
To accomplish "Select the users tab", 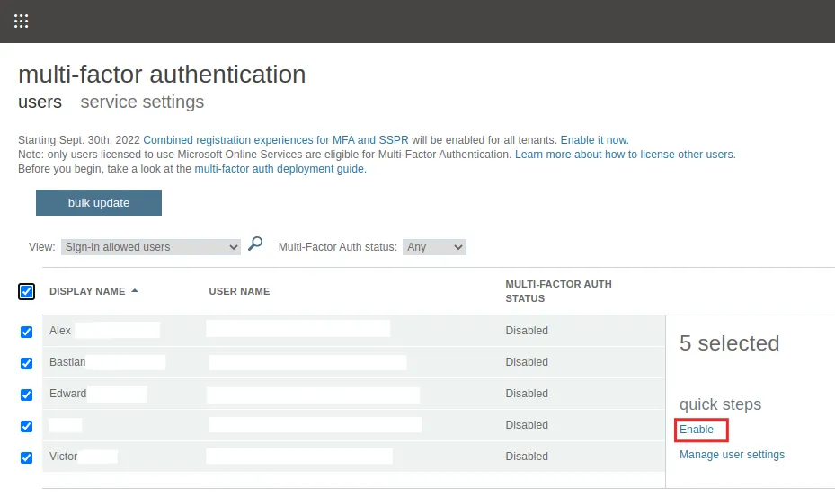I will [40, 102].
